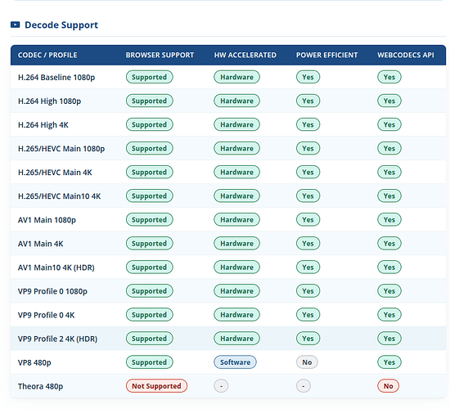Select the H.264 Baseline 1080p row label
The width and height of the screenshot is (450, 409).
pyautogui.click(x=56, y=78)
